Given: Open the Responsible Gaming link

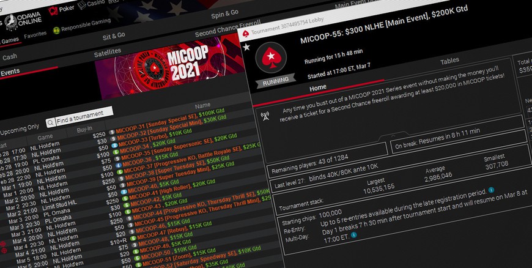Looking at the screenshot, I should point(86,25).
